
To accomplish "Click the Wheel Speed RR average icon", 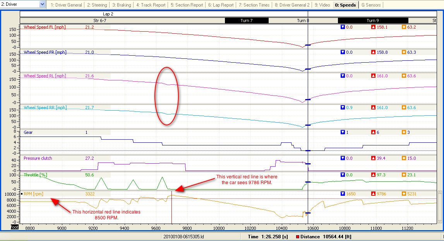I will coord(404,108).
